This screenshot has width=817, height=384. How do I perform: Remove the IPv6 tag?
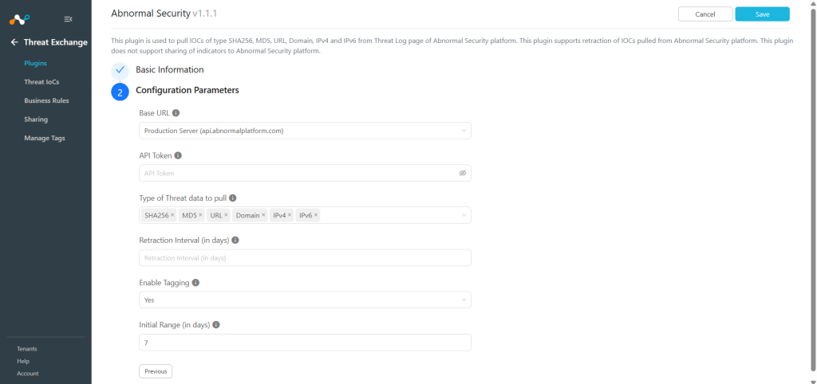pos(316,215)
